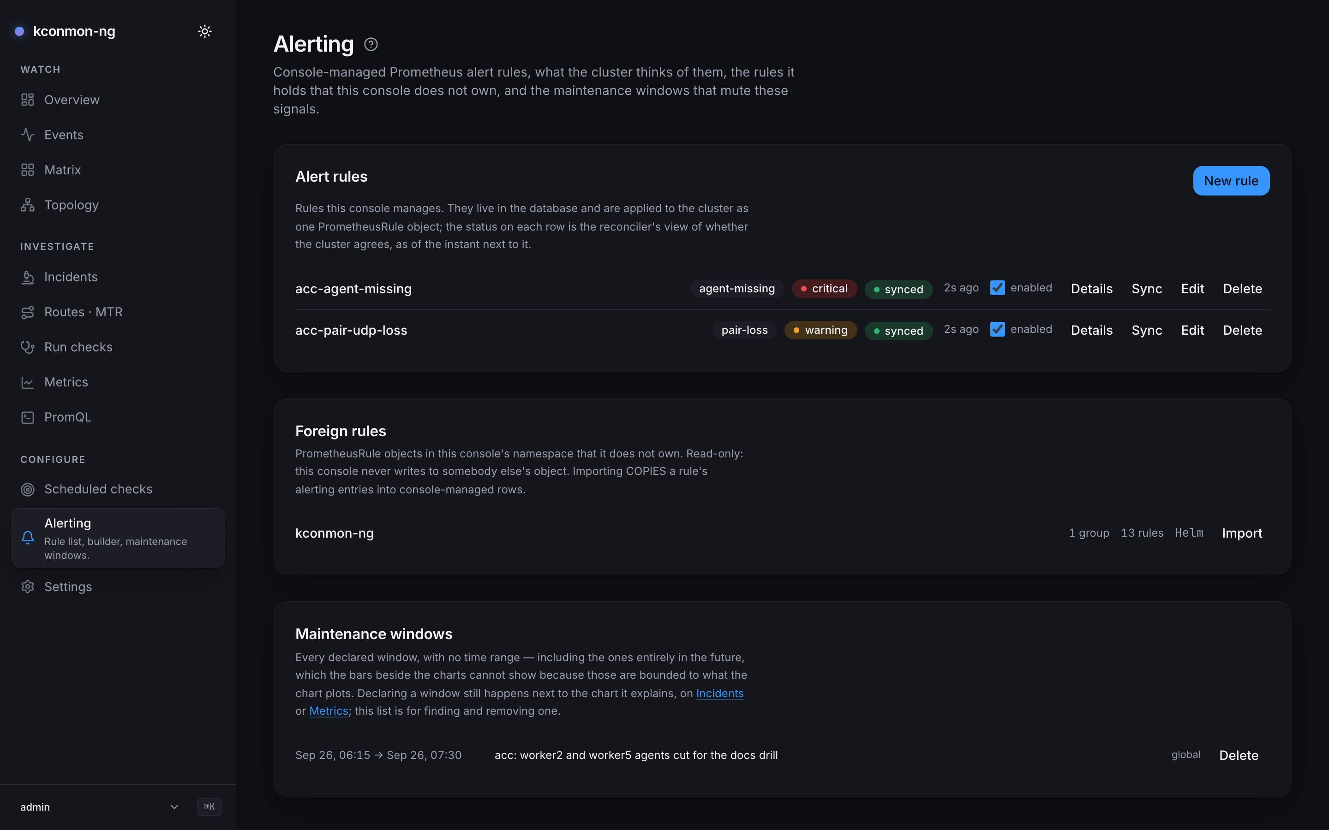
Task: Click the Run checks stethoscope icon
Action: click(x=28, y=348)
